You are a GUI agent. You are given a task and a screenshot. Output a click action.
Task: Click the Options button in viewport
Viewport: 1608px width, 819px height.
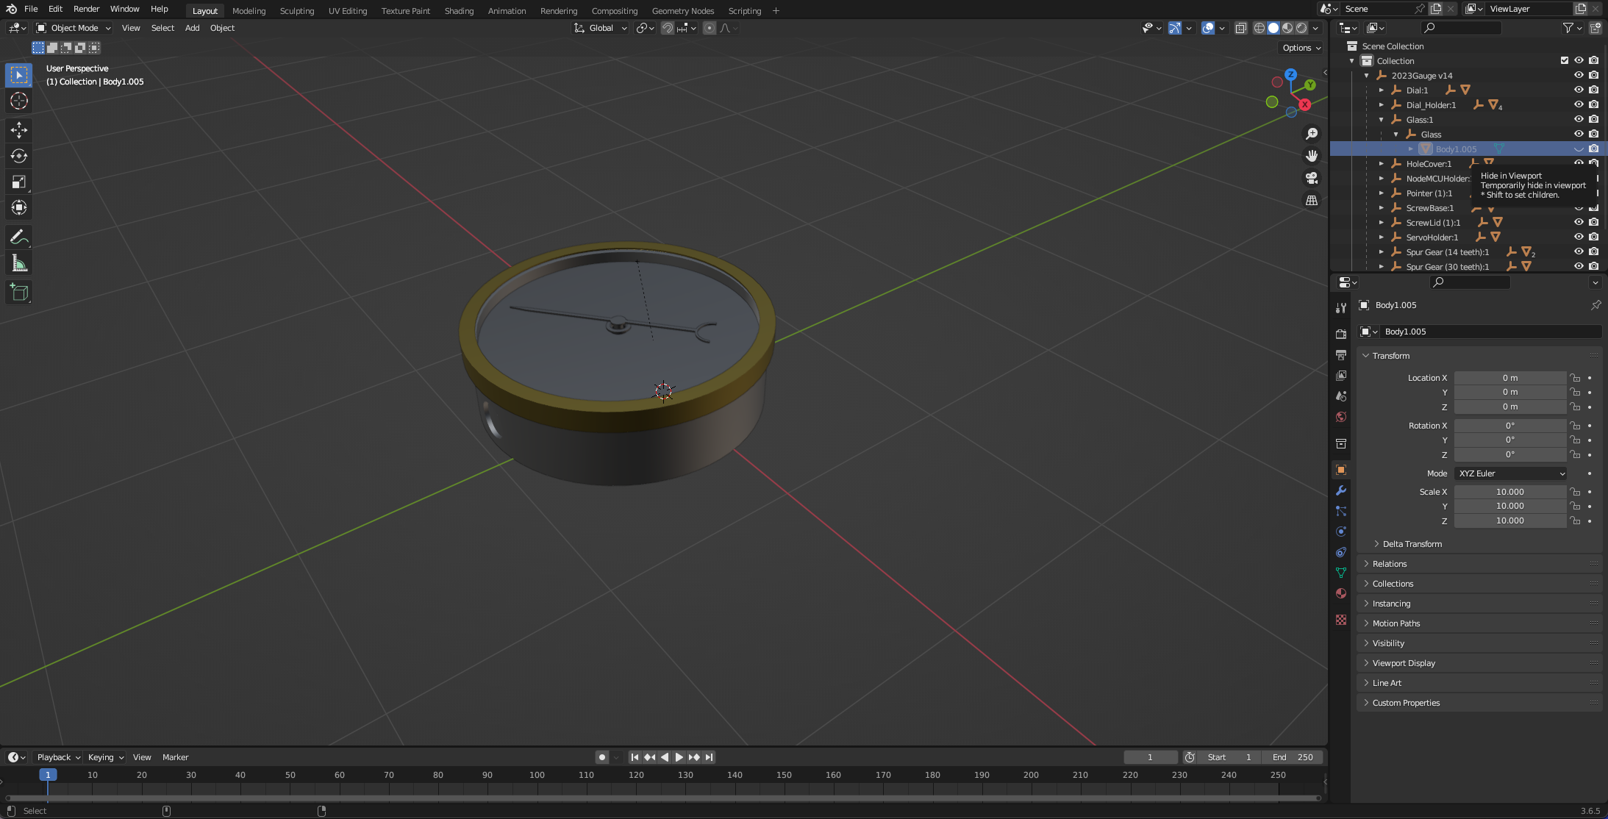point(1301,48)
